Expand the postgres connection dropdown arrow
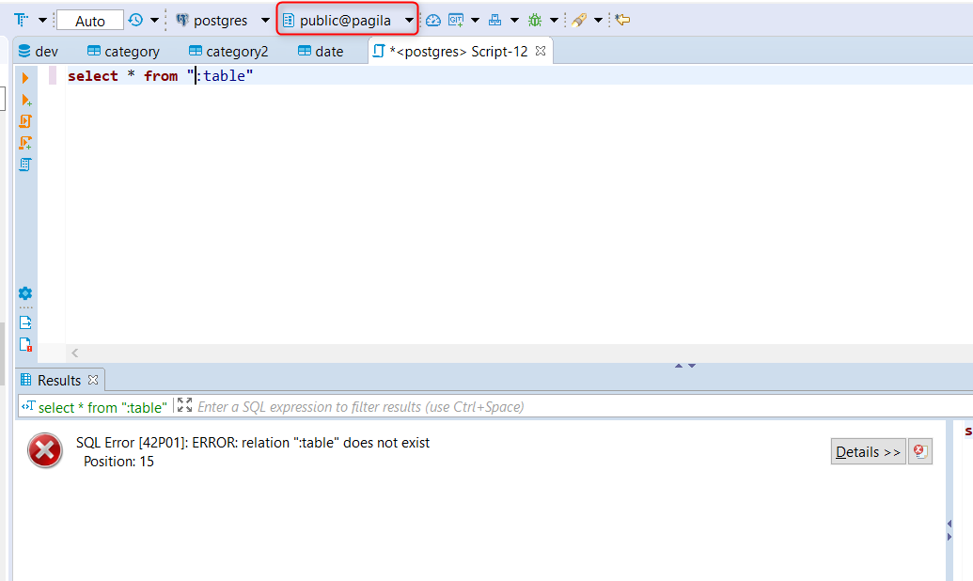973x581 pixels. click(266, 19)
